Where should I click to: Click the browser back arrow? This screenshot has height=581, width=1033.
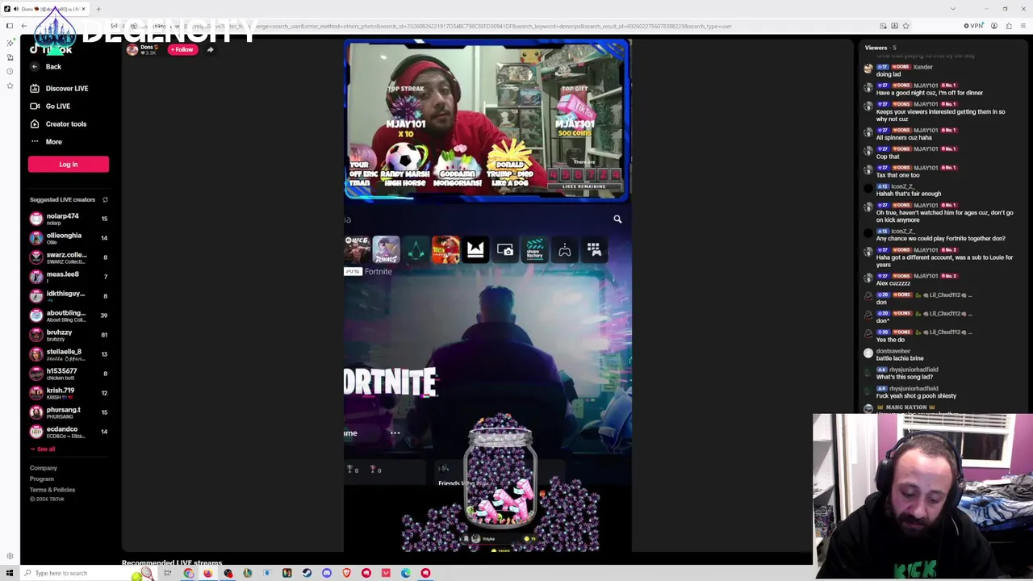coord(24,27)
